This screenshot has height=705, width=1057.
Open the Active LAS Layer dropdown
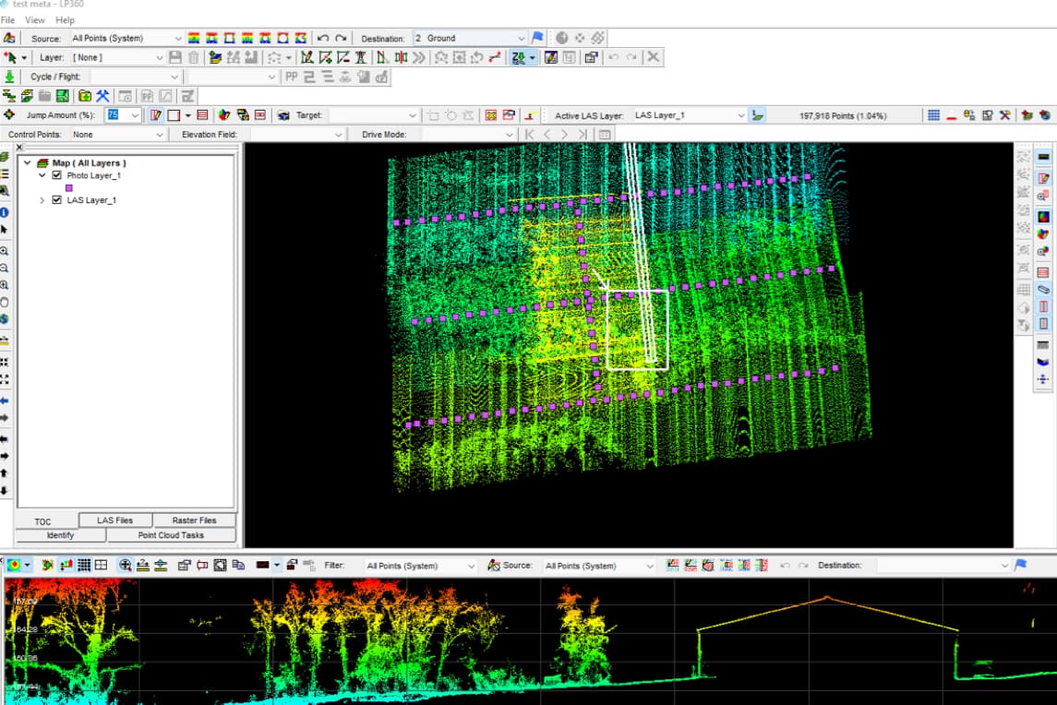740,115
